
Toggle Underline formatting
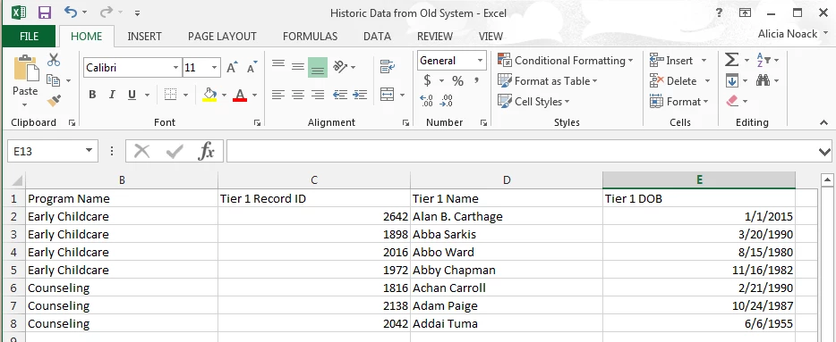click(132, 95)
